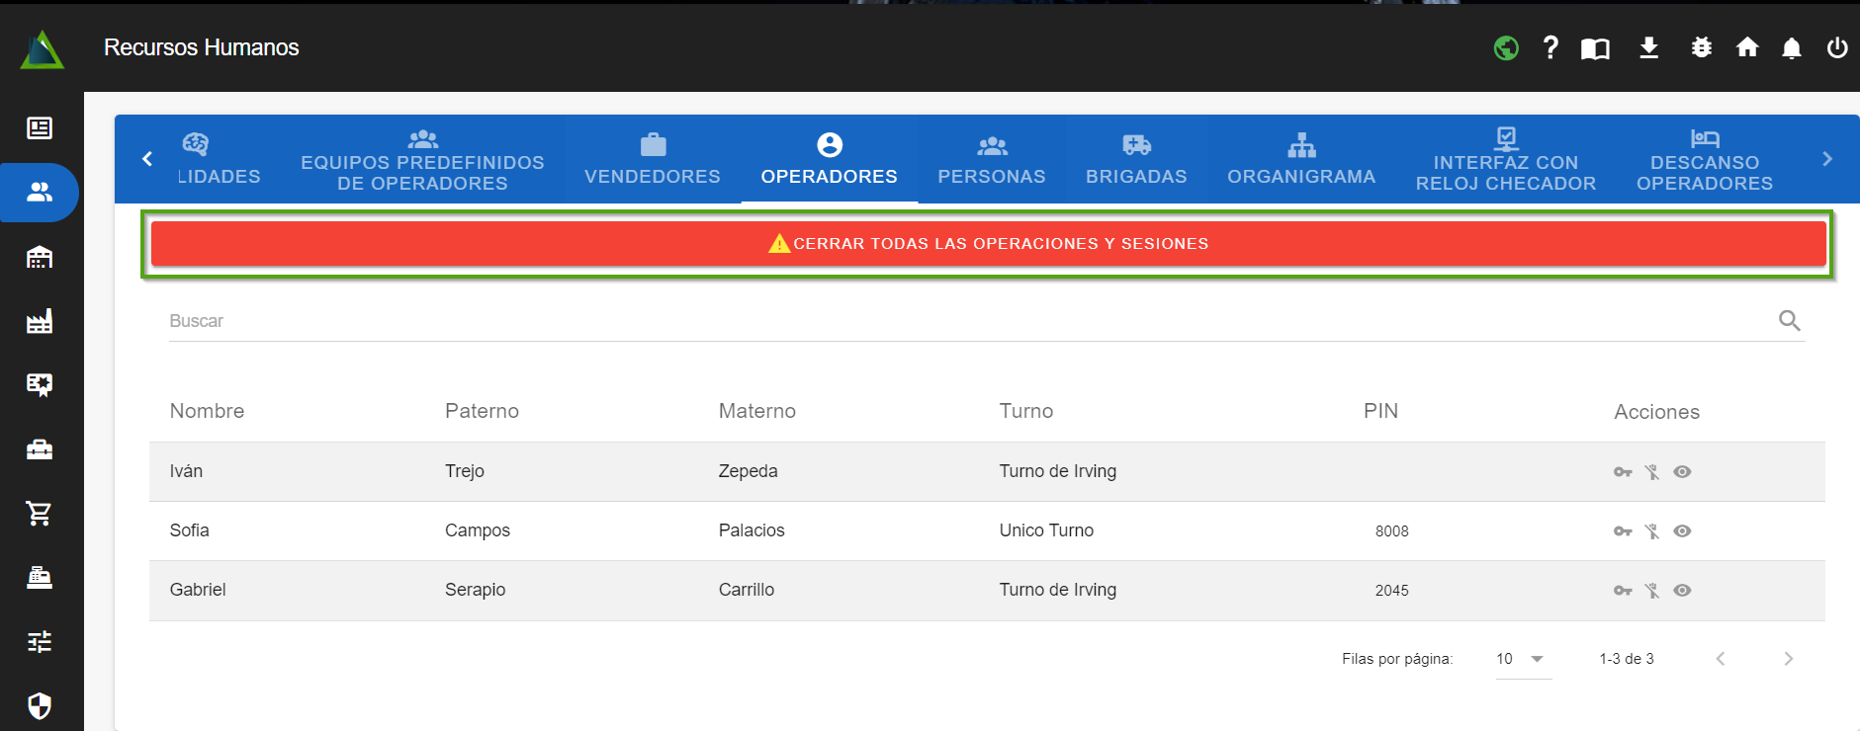Image resolution: width=1860 pixels, height=731 pixels.
Task: Open shopping cart section in sidebar
Action: 40,513
